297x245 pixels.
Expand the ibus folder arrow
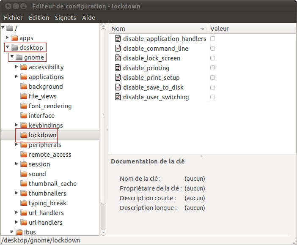(12, 231)
